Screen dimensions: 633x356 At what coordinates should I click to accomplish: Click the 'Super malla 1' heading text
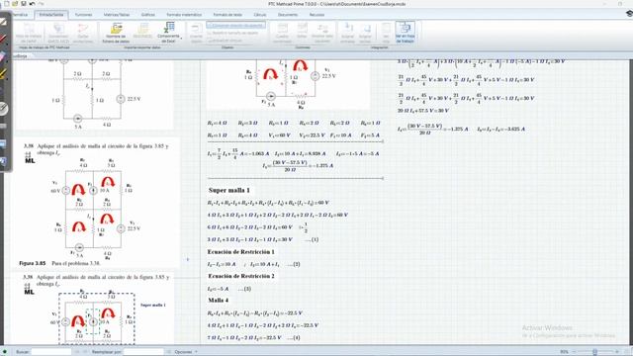[x=228, y=190]
